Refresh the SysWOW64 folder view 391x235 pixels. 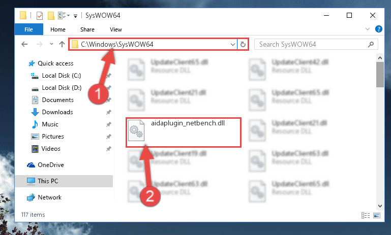pyautogui.click(x=243, y=44)
